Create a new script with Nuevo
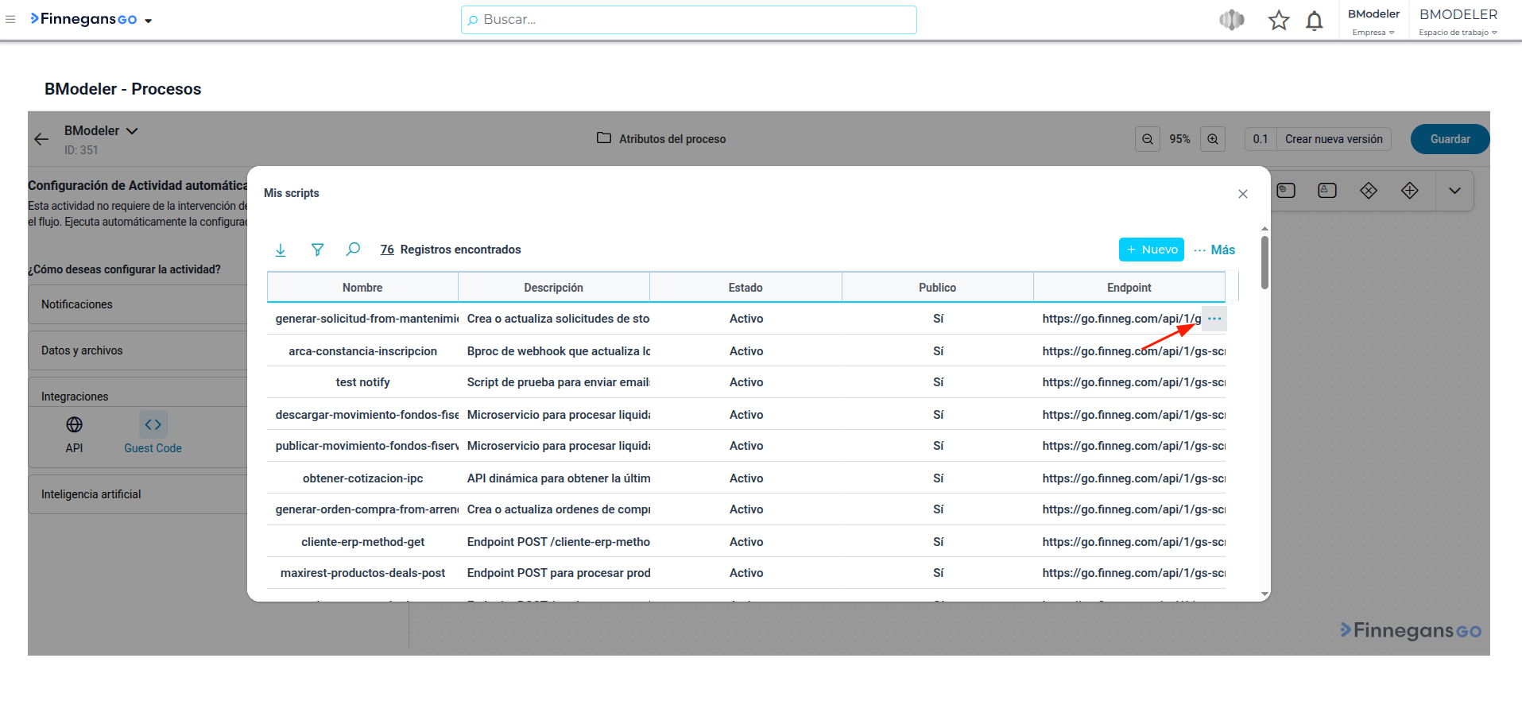1522x720 pixels. pyautogui.click(x=1152, y=250)
